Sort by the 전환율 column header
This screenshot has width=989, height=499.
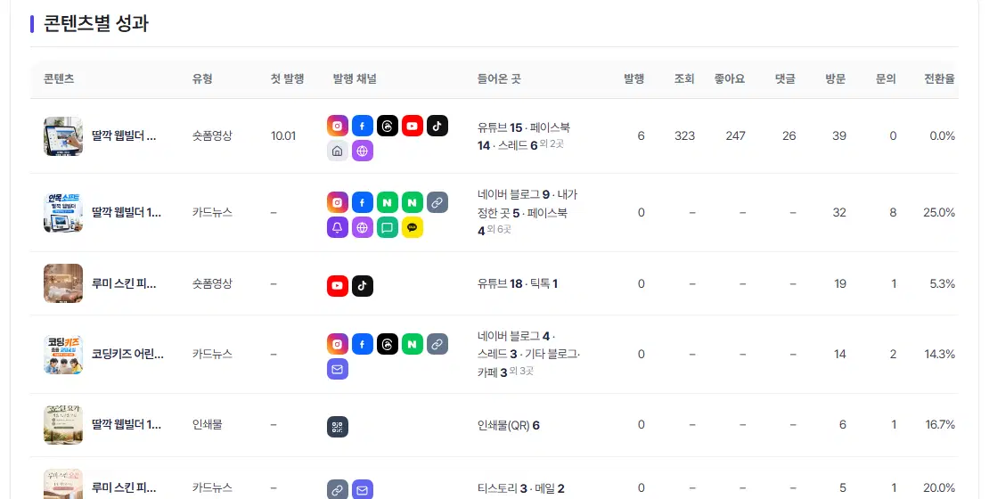tap(939, 78)
